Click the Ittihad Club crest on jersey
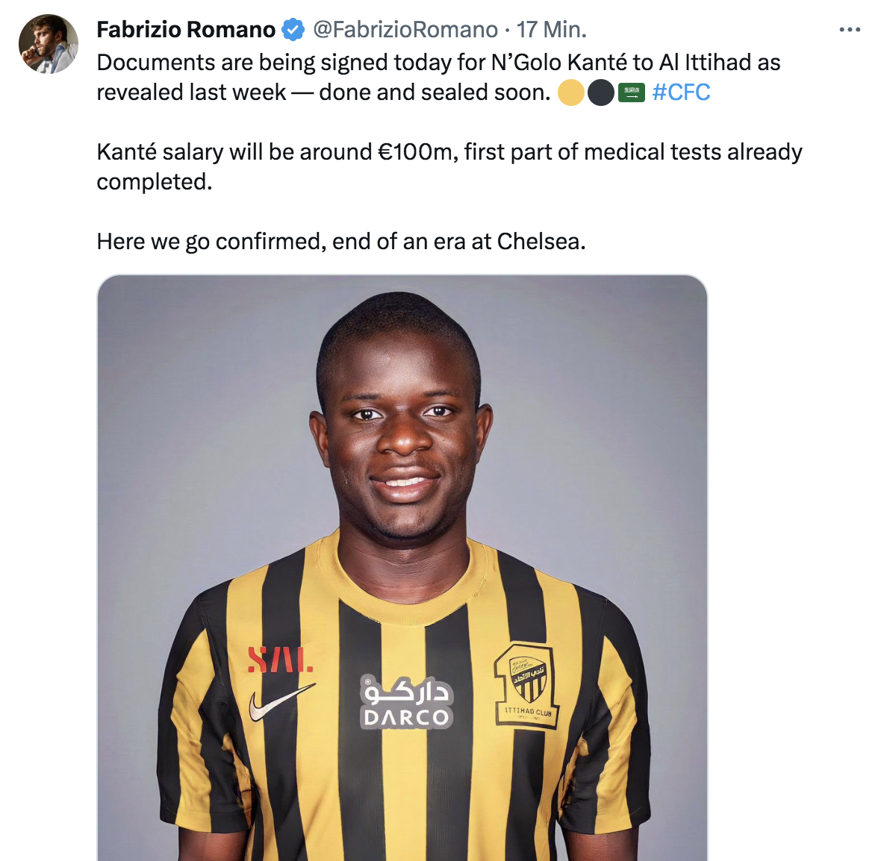884x861 pixels. 526,685
